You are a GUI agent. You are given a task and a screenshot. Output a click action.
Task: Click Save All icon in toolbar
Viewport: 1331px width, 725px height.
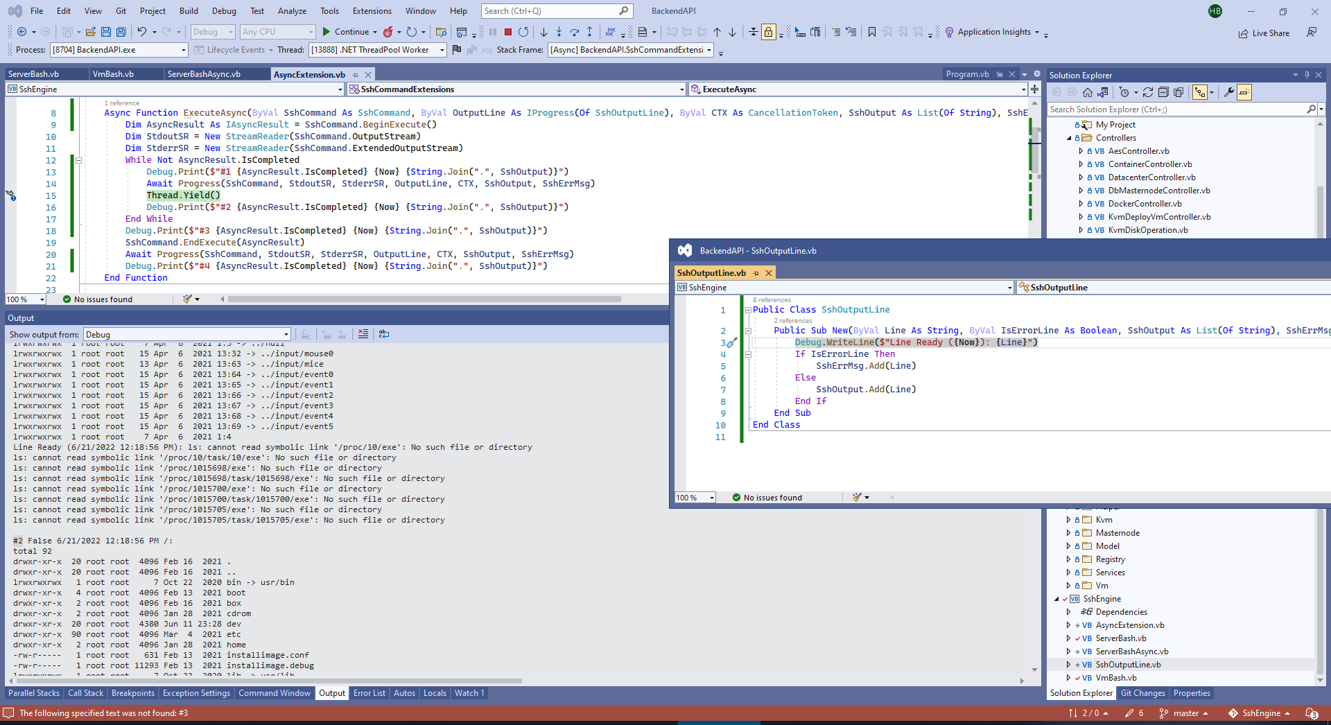(x=121, y=32)
